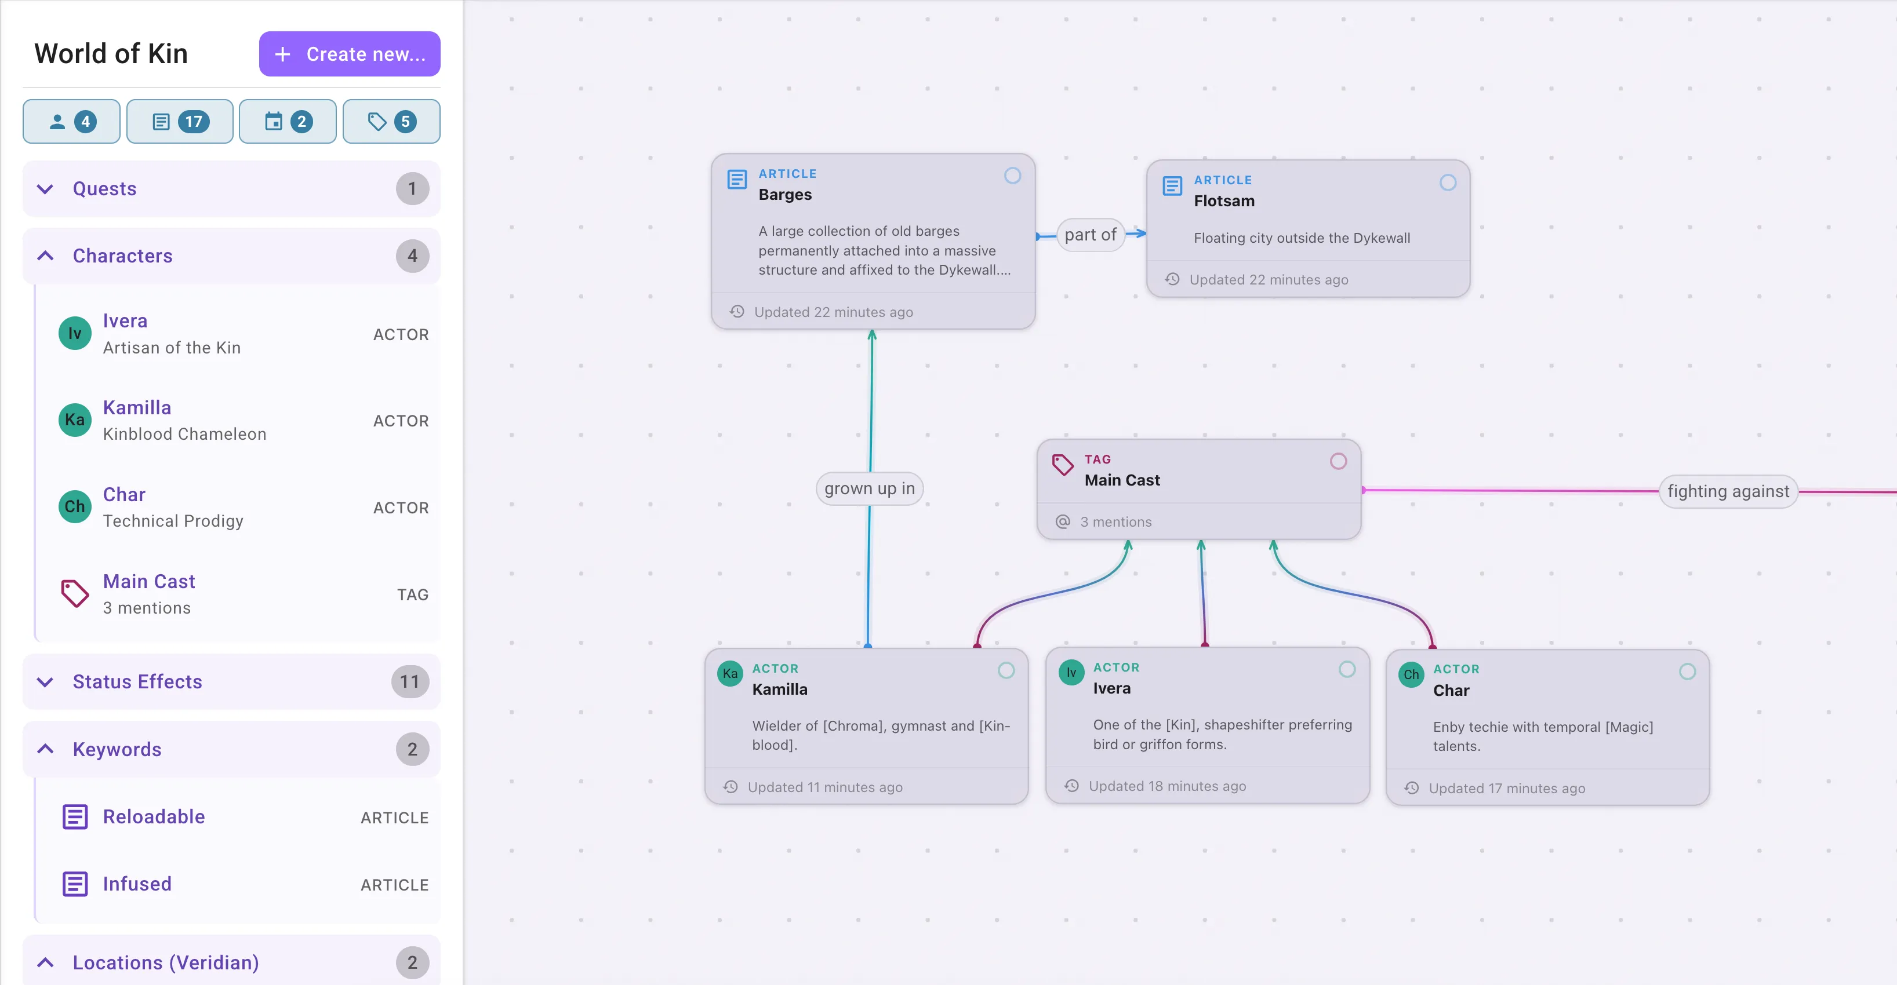Click the history icon on Flotsam card

click(x=1172, y=279)
